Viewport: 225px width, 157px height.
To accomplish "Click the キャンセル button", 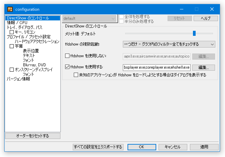I will click(173, 147).
